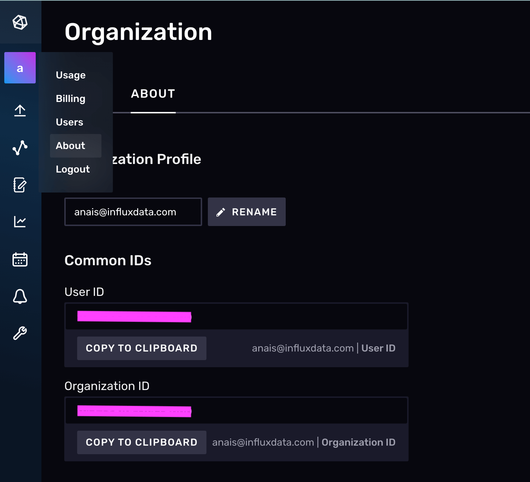Click the anais@influxdata.com name field

click(133, 212)
